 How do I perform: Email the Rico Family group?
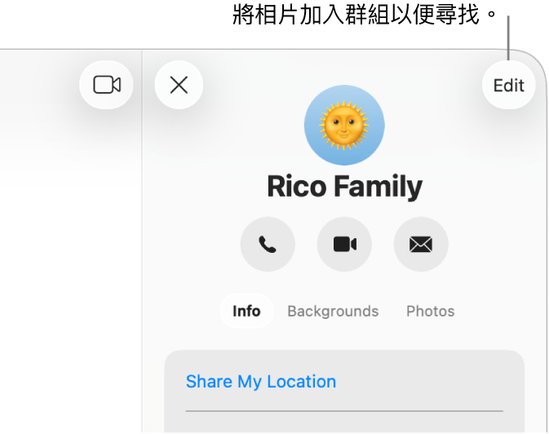421,244
